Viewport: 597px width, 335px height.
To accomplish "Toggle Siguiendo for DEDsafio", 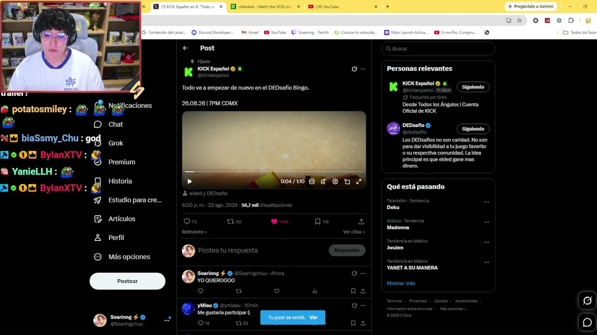I will (473, 129).
